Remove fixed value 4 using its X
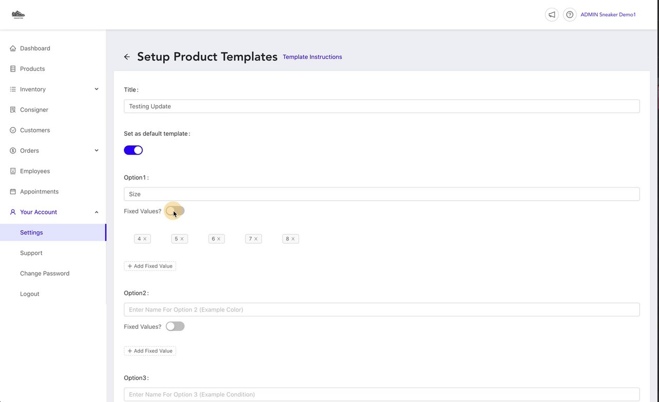 pyautogui.click(x=145, y=239)
